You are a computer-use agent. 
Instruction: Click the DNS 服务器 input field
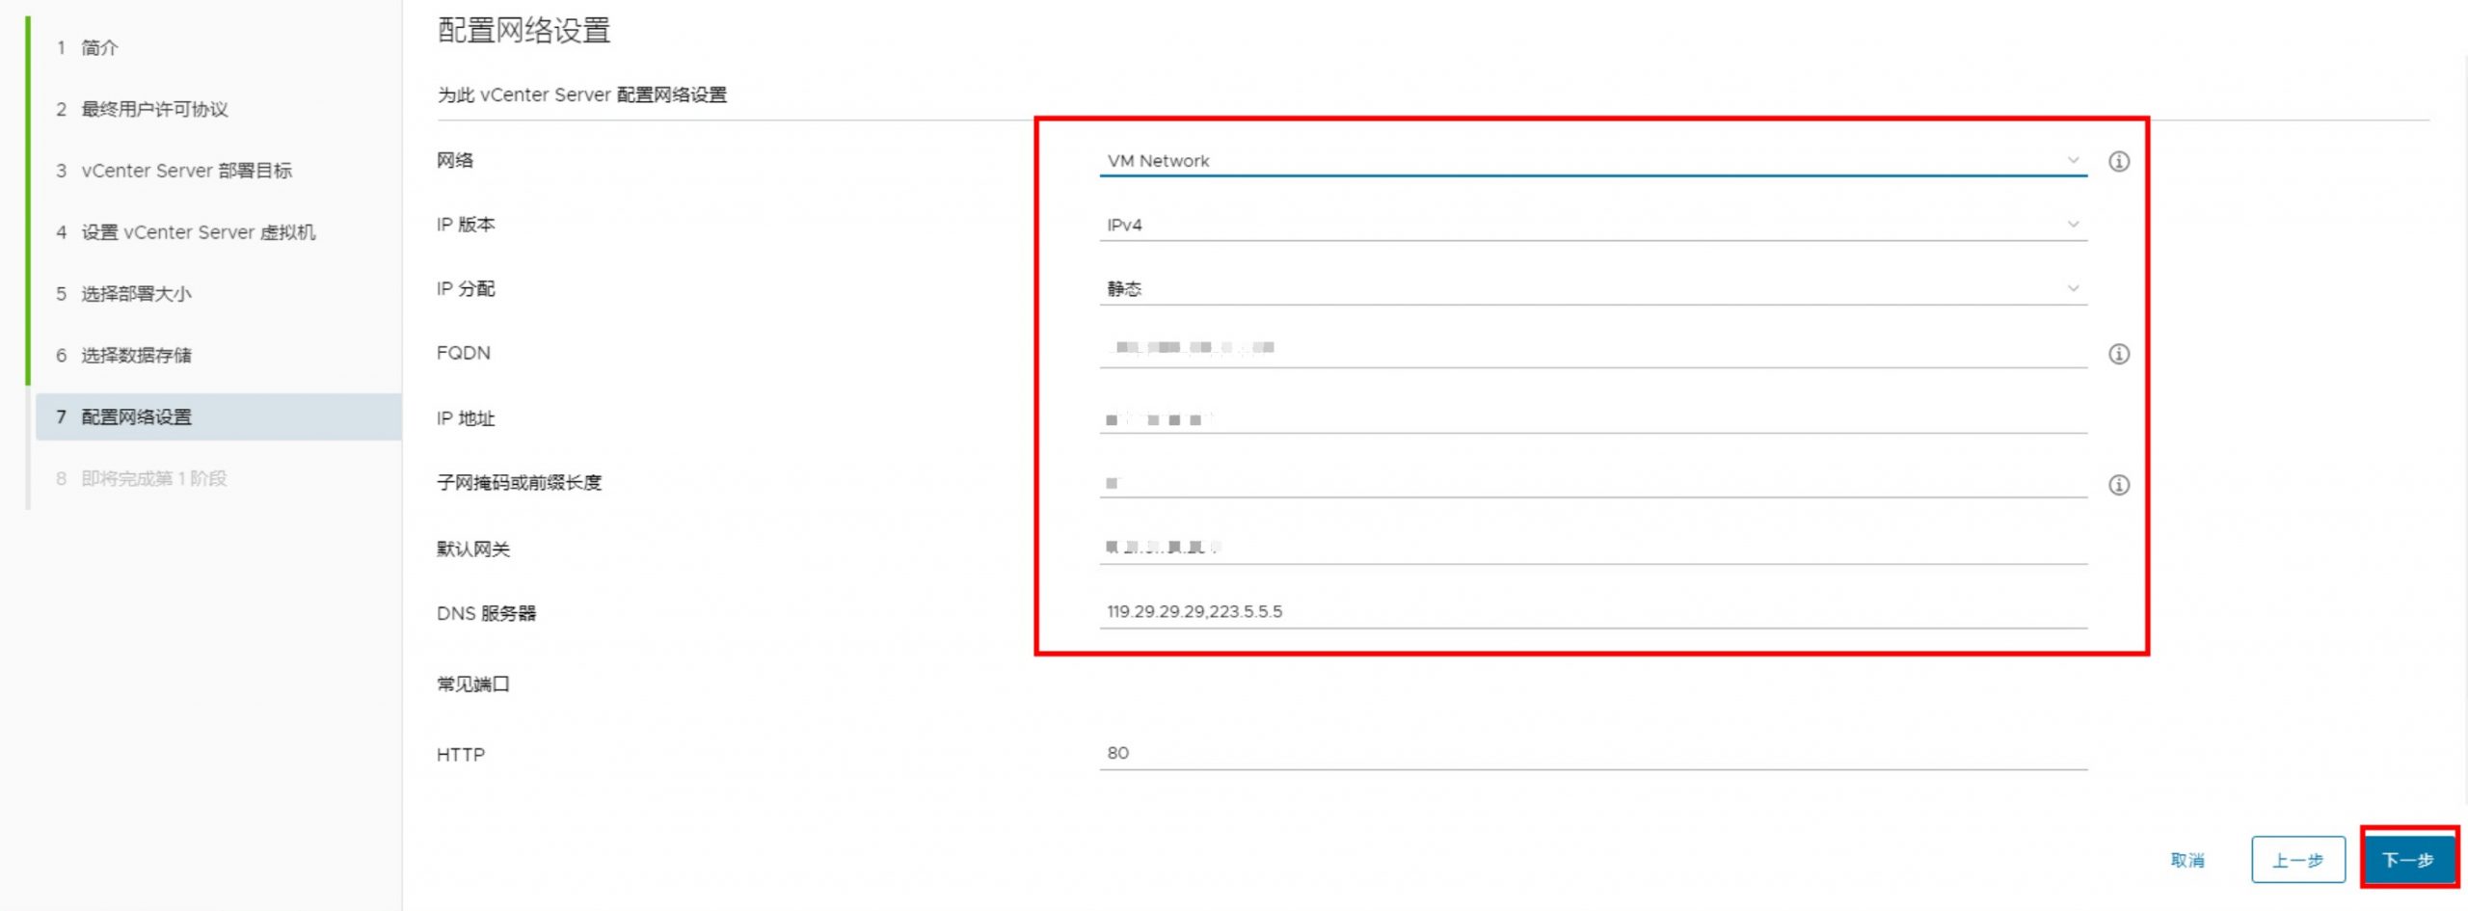1592,612
